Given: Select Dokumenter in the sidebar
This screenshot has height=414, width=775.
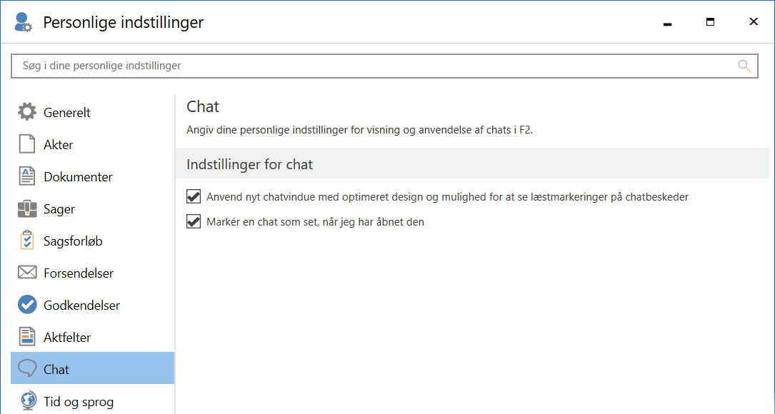Looking at the screenshot, I should coord(92,176).
